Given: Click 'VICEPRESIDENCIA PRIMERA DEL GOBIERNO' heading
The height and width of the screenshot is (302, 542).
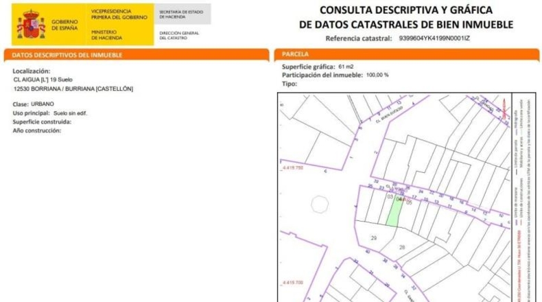Looking at the screenshot, I should [x=119, y=14].
